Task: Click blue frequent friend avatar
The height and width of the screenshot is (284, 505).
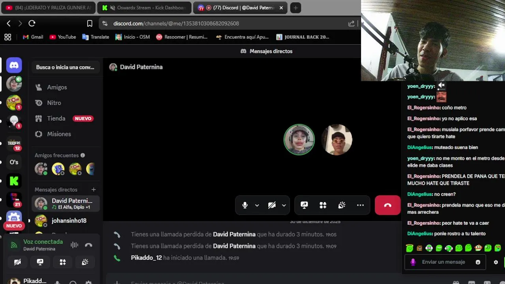Action: 58,169
